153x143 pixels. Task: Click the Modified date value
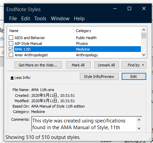click(53, 101)
